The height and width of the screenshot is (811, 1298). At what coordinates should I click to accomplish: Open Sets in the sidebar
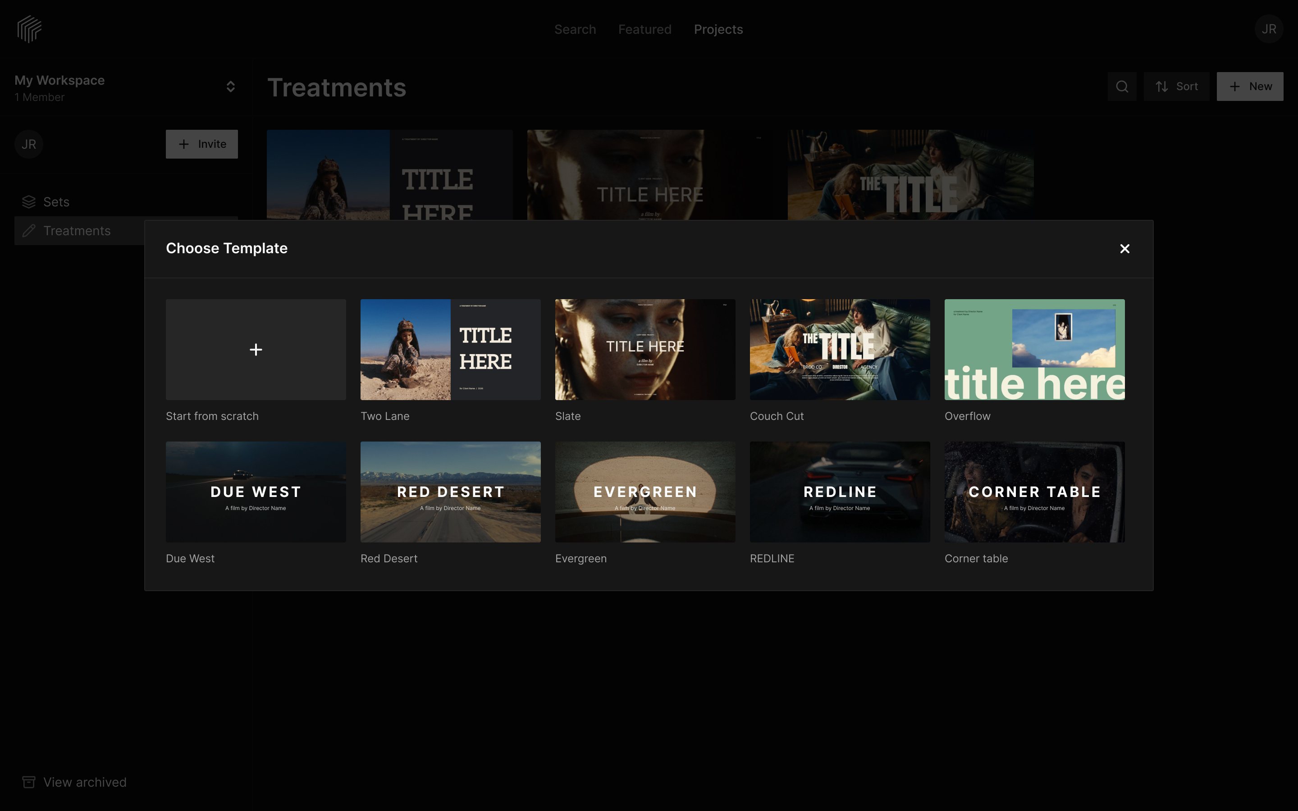point(126,202)
